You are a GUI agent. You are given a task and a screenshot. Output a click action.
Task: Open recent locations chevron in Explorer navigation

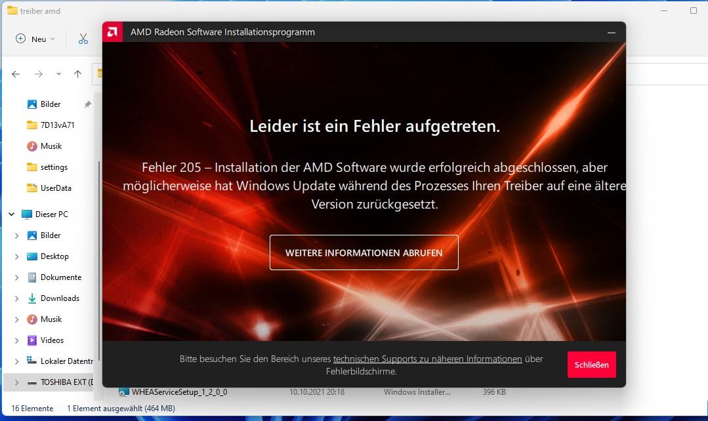pyautogui.click(x=58, y=74)
